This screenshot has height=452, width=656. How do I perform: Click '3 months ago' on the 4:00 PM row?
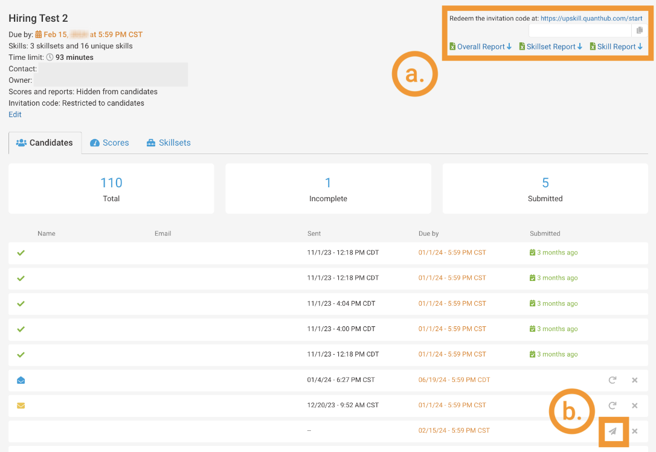pyautogui.click(x=558, y=329)
